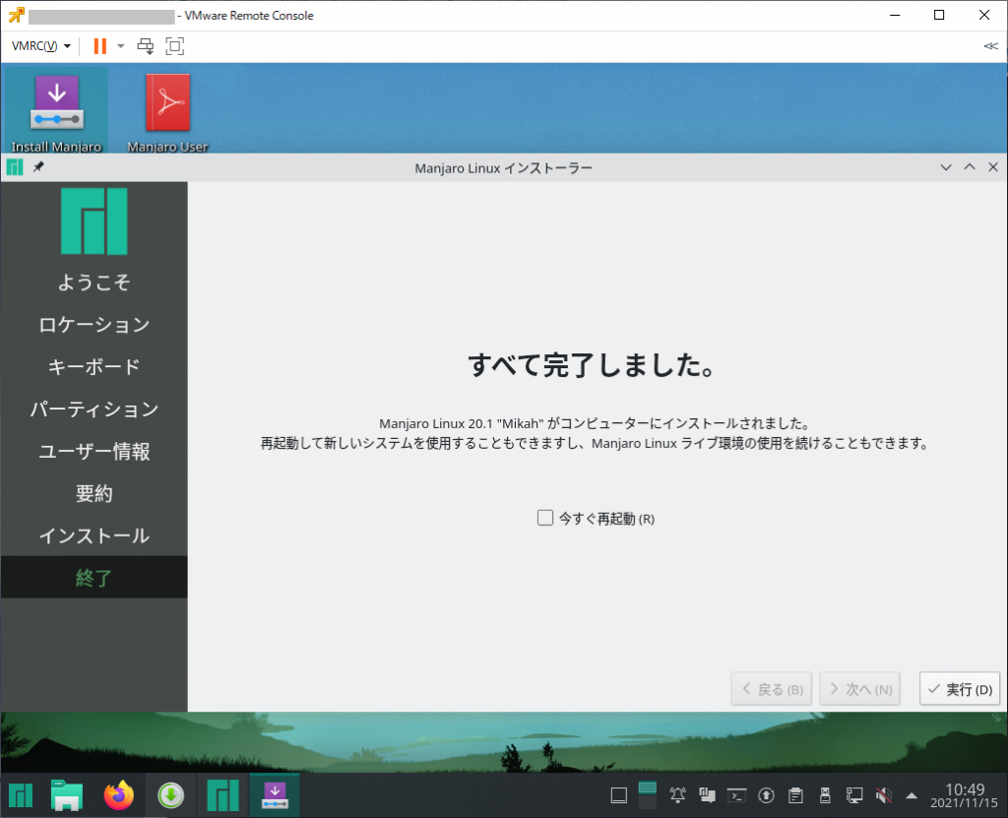
Task: Open the green download installer taskbar icon
Action: (171, 795)
